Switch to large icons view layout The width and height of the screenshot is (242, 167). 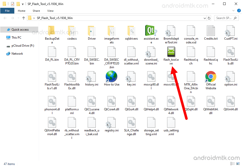(x=238, y=163)
